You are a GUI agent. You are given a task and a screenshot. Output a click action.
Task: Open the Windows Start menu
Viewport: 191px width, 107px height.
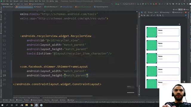[2, 105]
